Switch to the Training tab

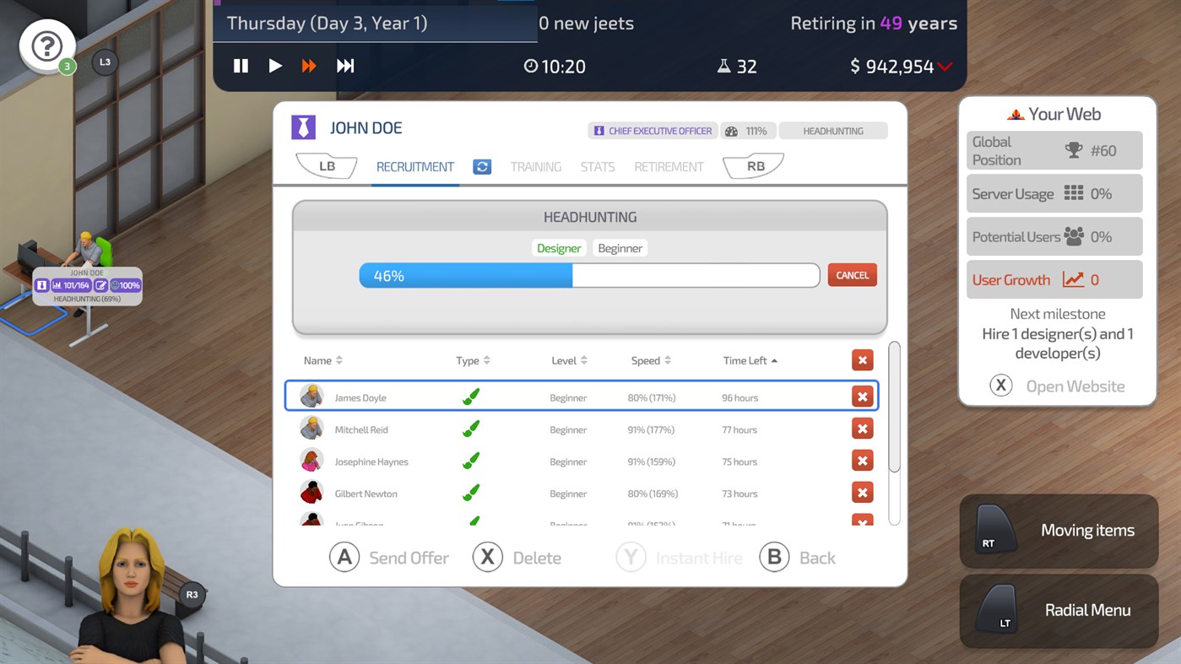point(535,166)
